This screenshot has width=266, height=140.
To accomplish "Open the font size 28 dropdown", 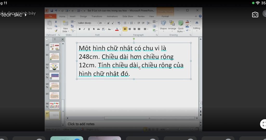I will pyautogui.click(x=105, y=23).
